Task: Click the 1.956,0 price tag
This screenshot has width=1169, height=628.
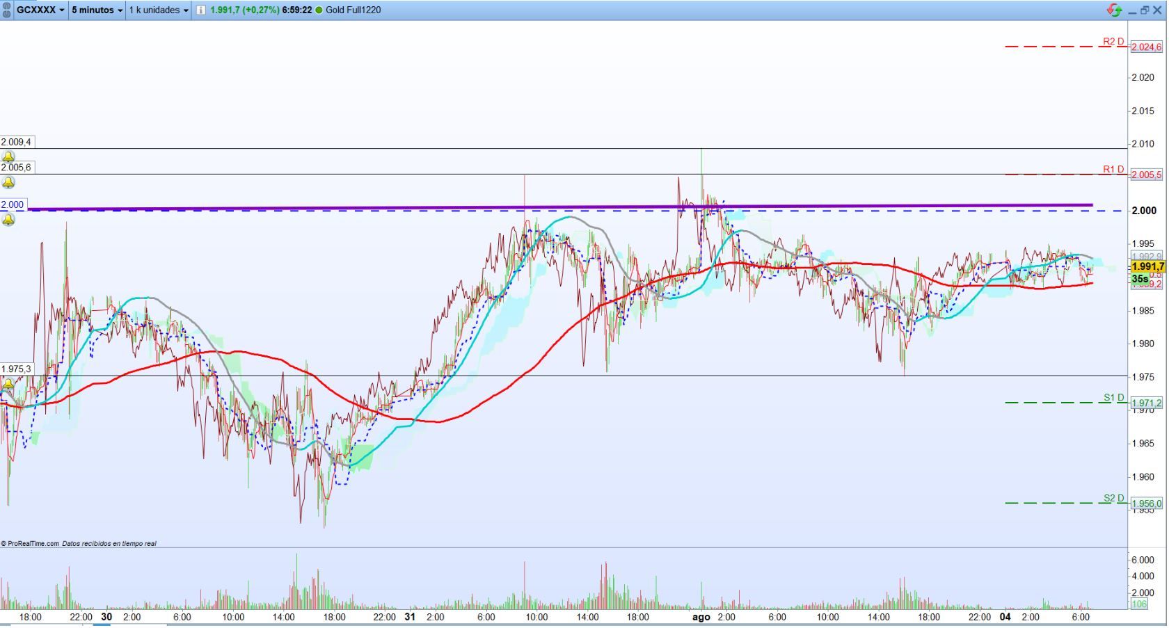Action: 1147,504
